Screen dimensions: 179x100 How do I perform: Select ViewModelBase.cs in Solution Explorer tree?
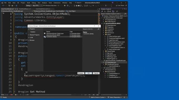114,77
